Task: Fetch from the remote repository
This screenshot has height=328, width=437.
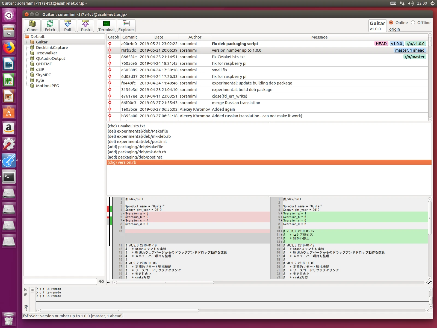Action: (50, 26)
